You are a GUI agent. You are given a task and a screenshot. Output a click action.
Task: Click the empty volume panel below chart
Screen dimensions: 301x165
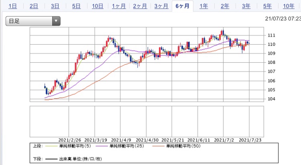click(x=146, y=122)
